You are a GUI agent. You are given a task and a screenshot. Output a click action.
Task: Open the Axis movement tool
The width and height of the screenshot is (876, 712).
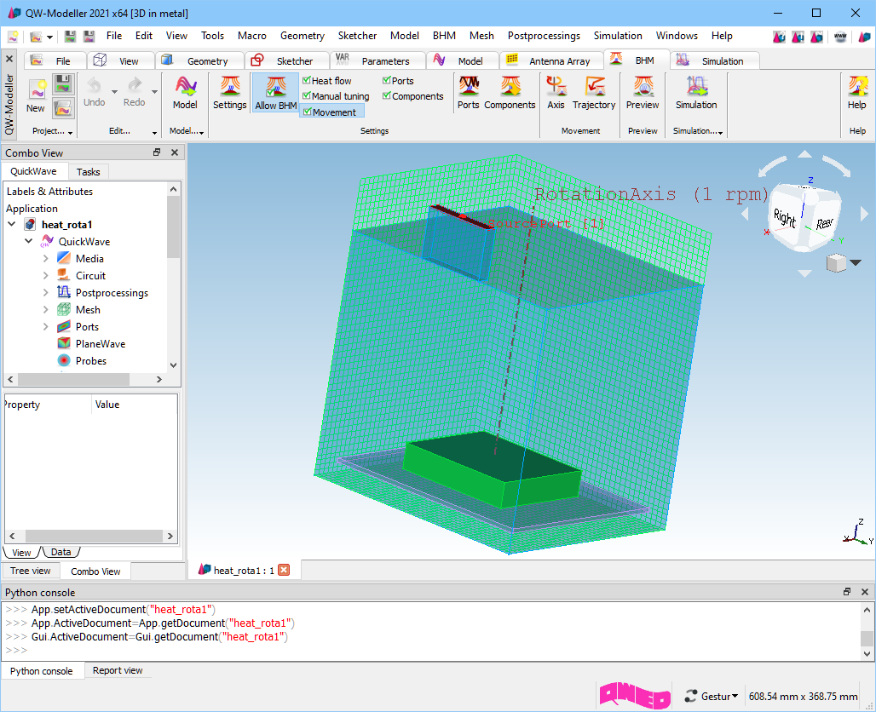556,93
